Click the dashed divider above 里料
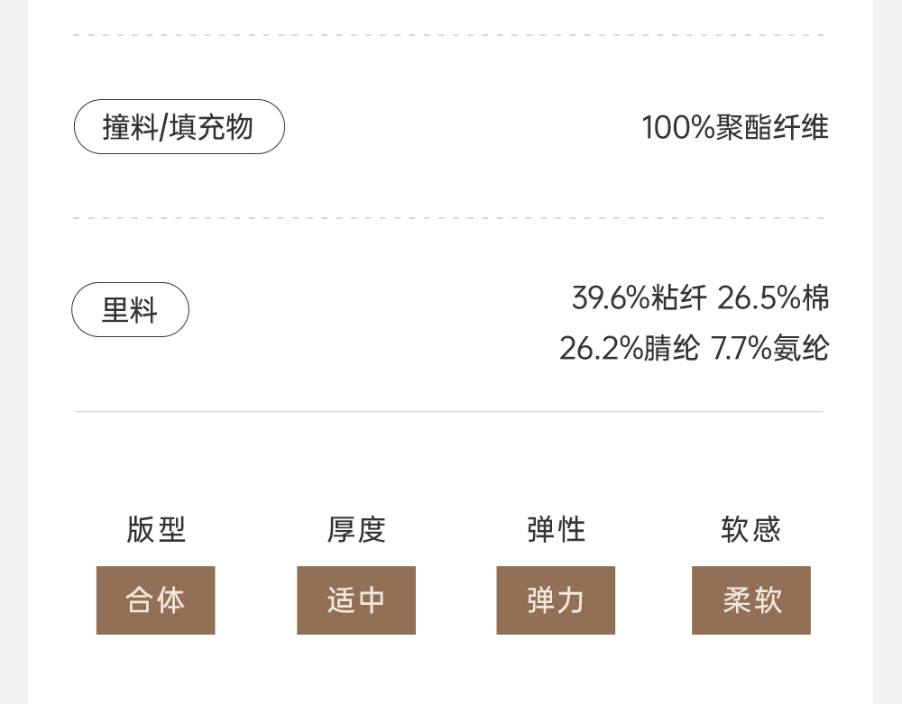The height and width of the screenshot is (704, 902). tap(449, 218)
